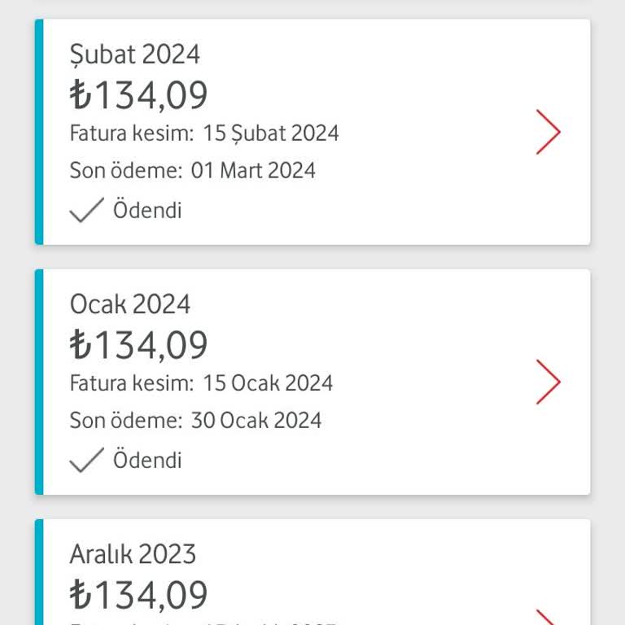Screen dimensions: 625x625
Task: Click the blue status bar on Şubat card
Action: coord(38,132)
